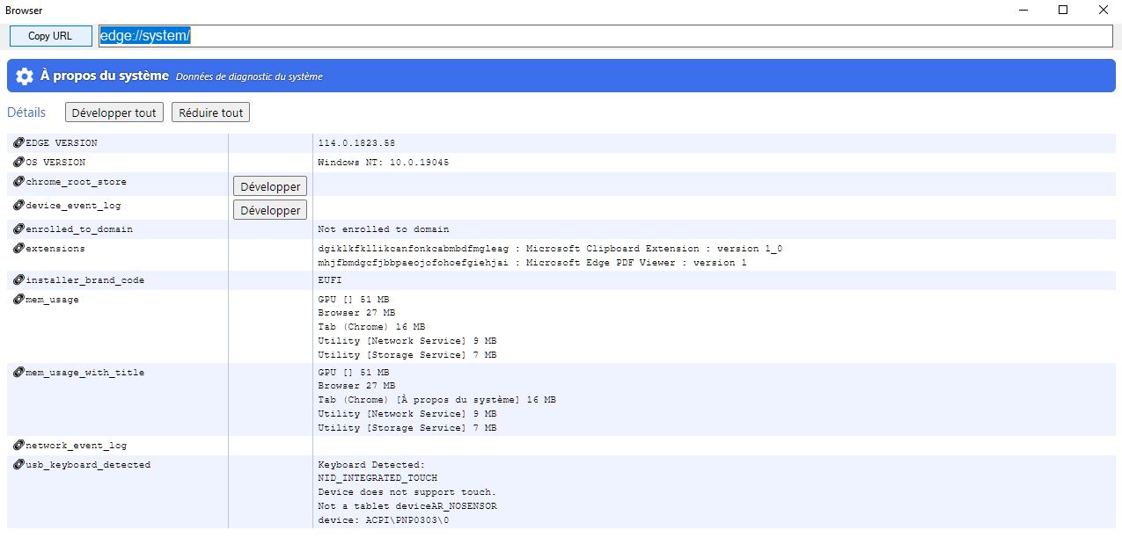
Task: Click the device_event_log anchor icon
Action: pyautogui.click(x=18, y=206)
